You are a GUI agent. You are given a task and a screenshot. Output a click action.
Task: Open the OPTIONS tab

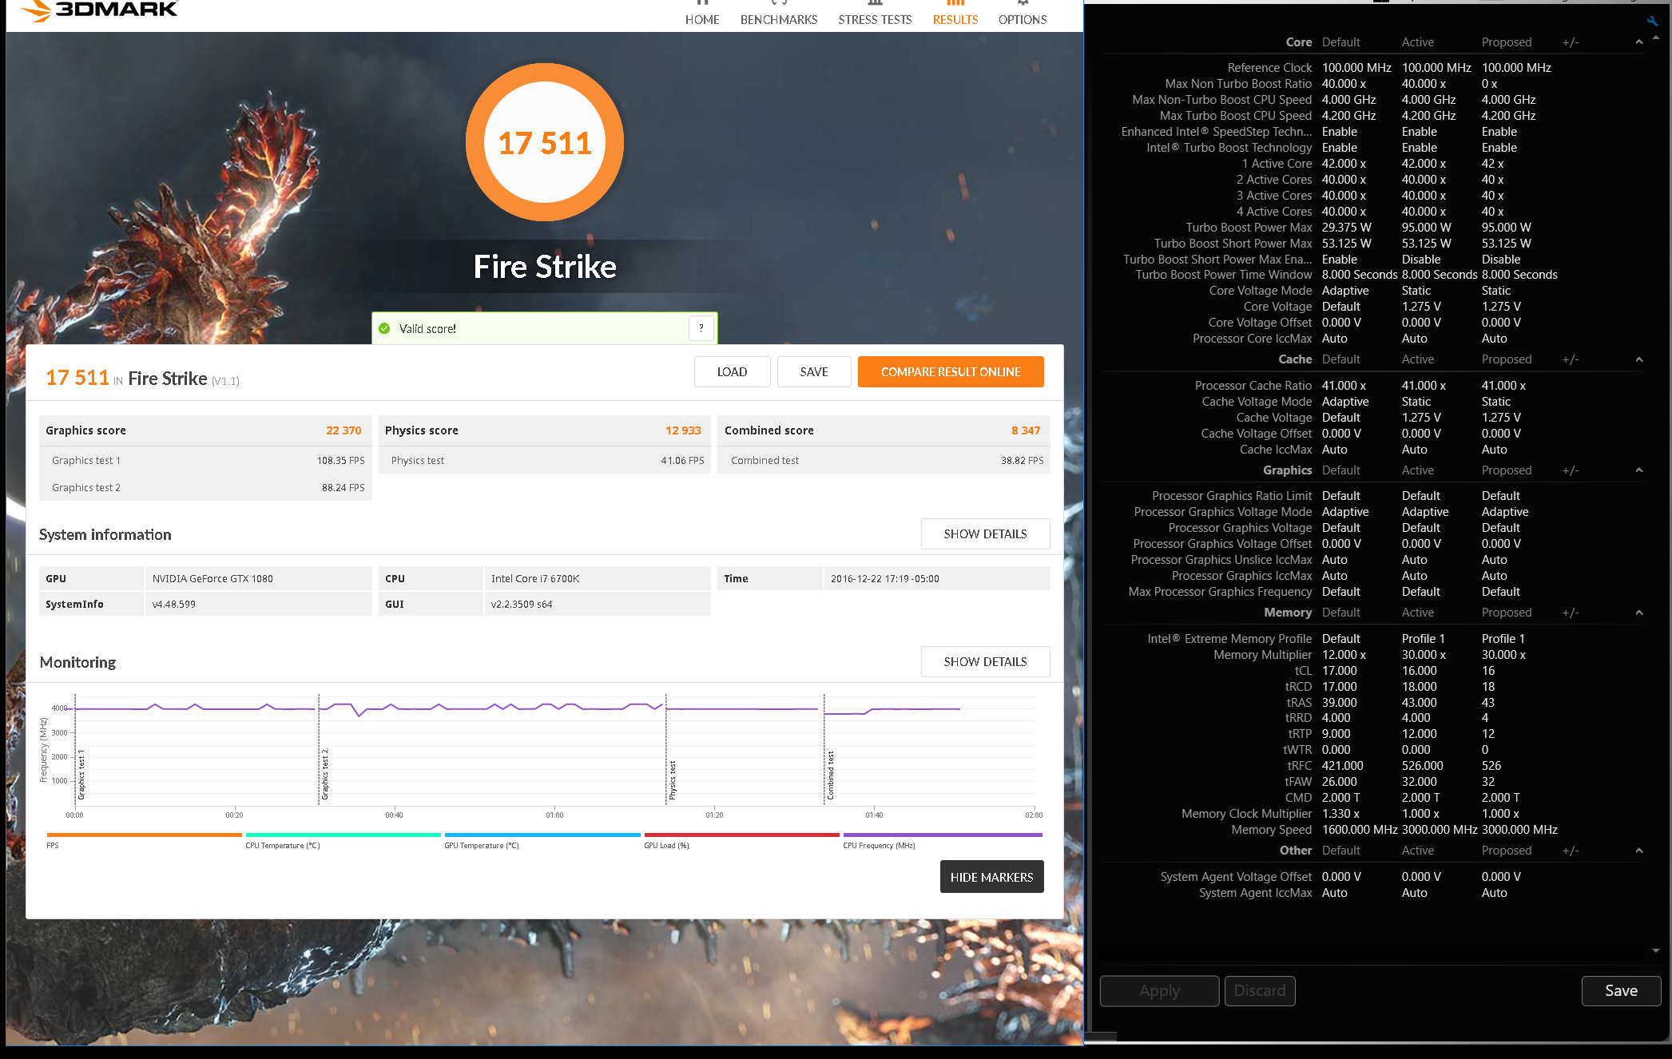[1023, 14]
